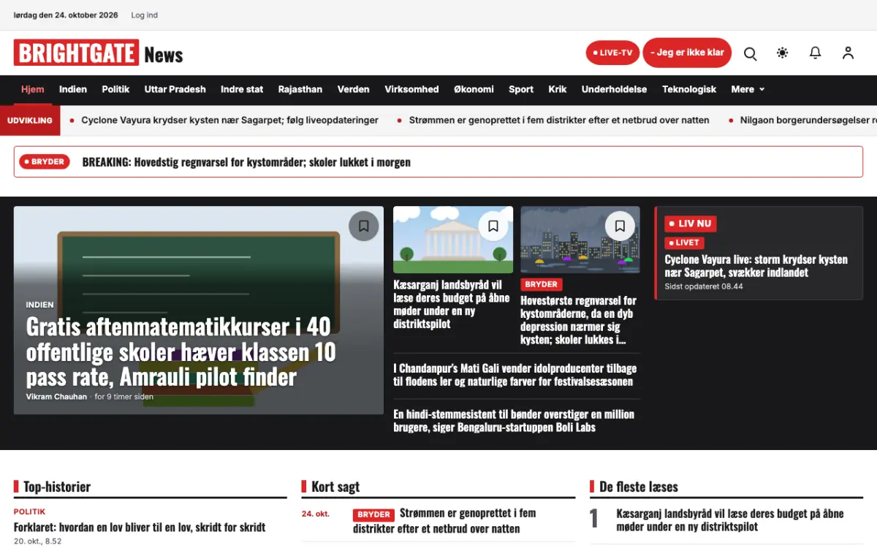Click the 'for 9 timer siden' timestamp
877x548 pixels.
124,397
